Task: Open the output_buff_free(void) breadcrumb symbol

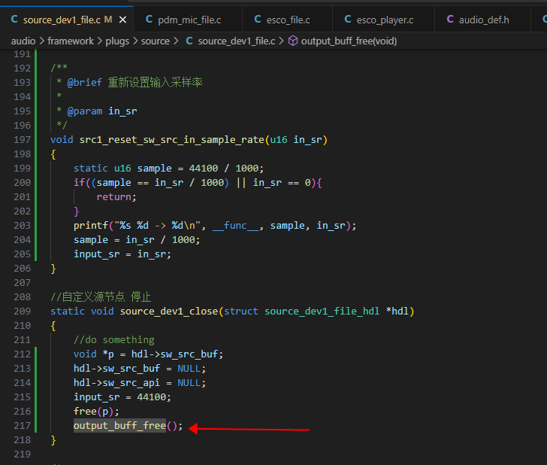Action: click(349, 41)
